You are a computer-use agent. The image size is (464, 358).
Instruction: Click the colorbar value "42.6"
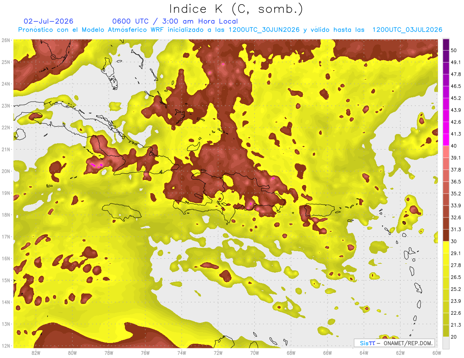(x=456, y=122)
